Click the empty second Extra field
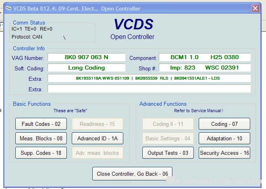 click(149, 88)
